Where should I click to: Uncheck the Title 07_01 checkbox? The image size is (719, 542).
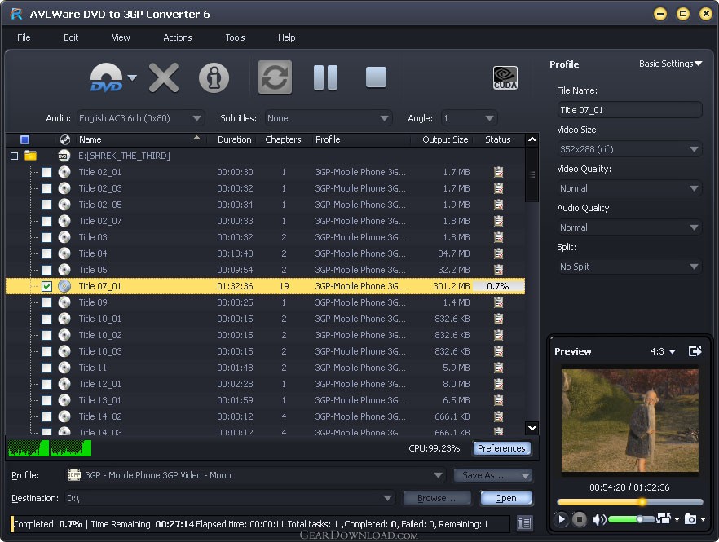pyautogui.click(x=46, y=286)
